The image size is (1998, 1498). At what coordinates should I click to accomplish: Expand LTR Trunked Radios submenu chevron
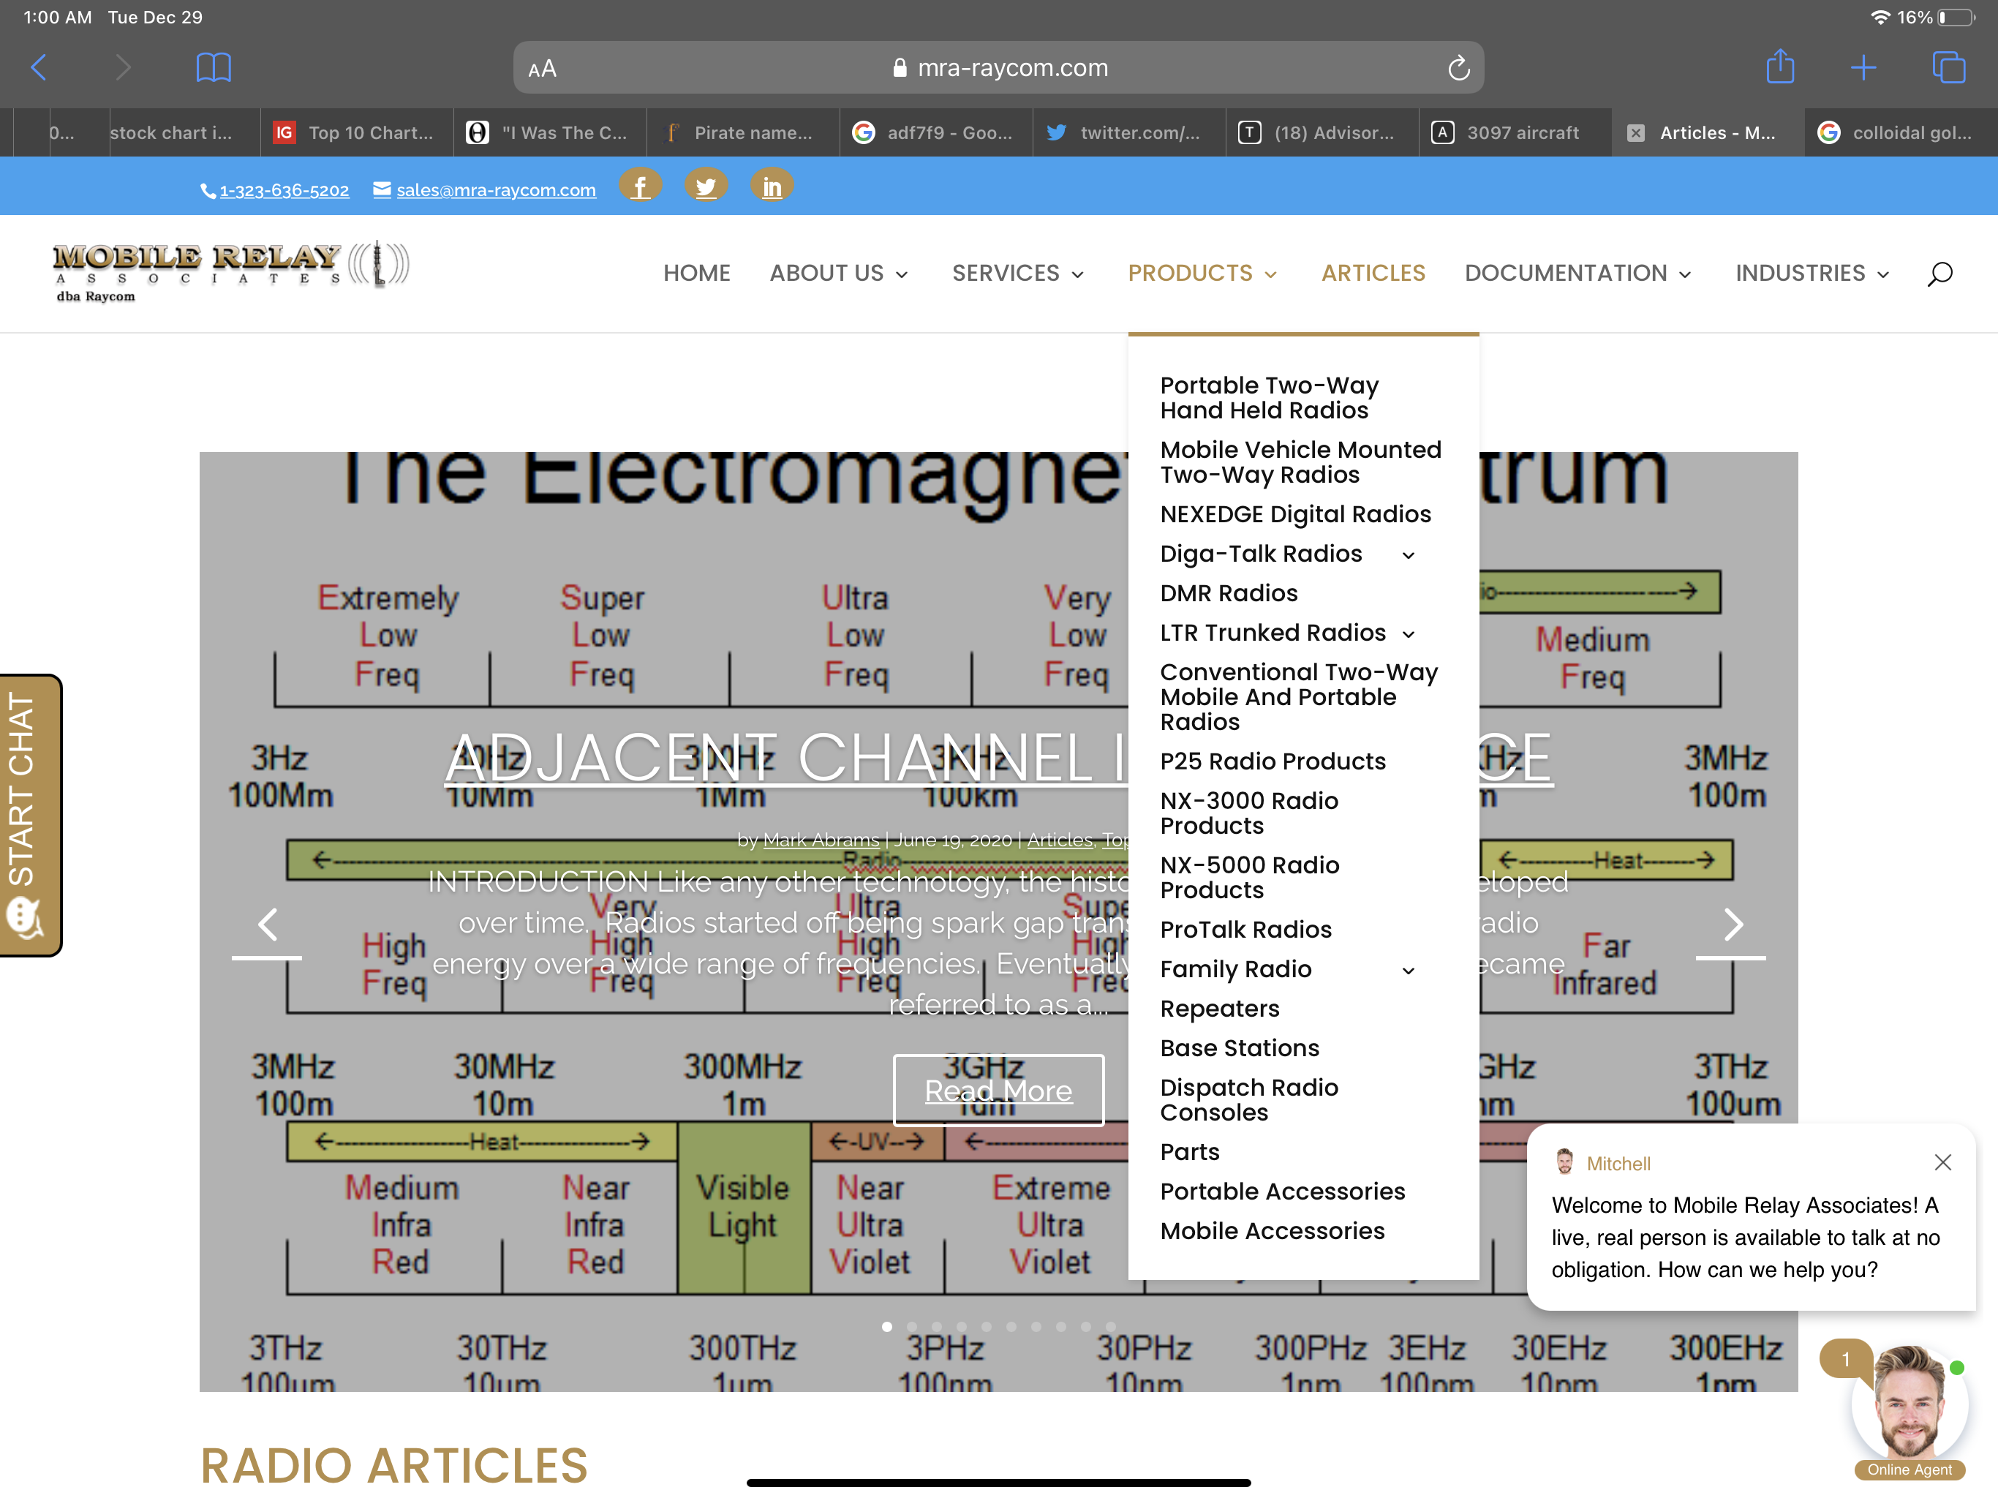tap(1407, 634)
